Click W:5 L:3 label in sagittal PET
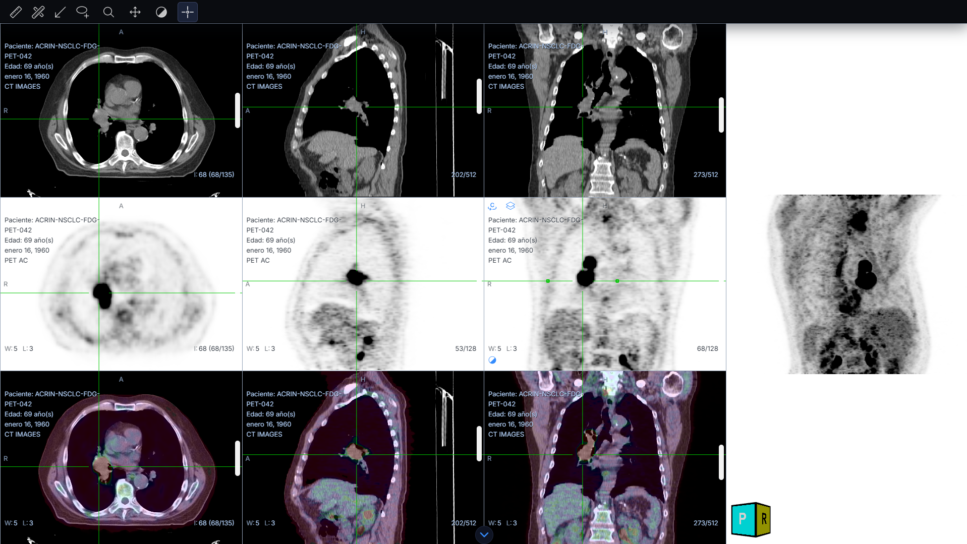This screenshot has height=544, width=967. (x=261, y=348)
